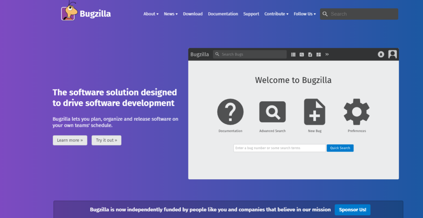
Task: Click the magnifier icon in the site search box
Action: [x=325, y=14]
